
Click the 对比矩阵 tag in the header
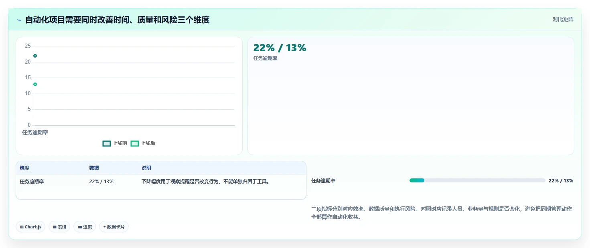click(x=563, y=19)
